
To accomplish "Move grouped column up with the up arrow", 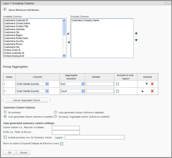I will coord(136,33).
